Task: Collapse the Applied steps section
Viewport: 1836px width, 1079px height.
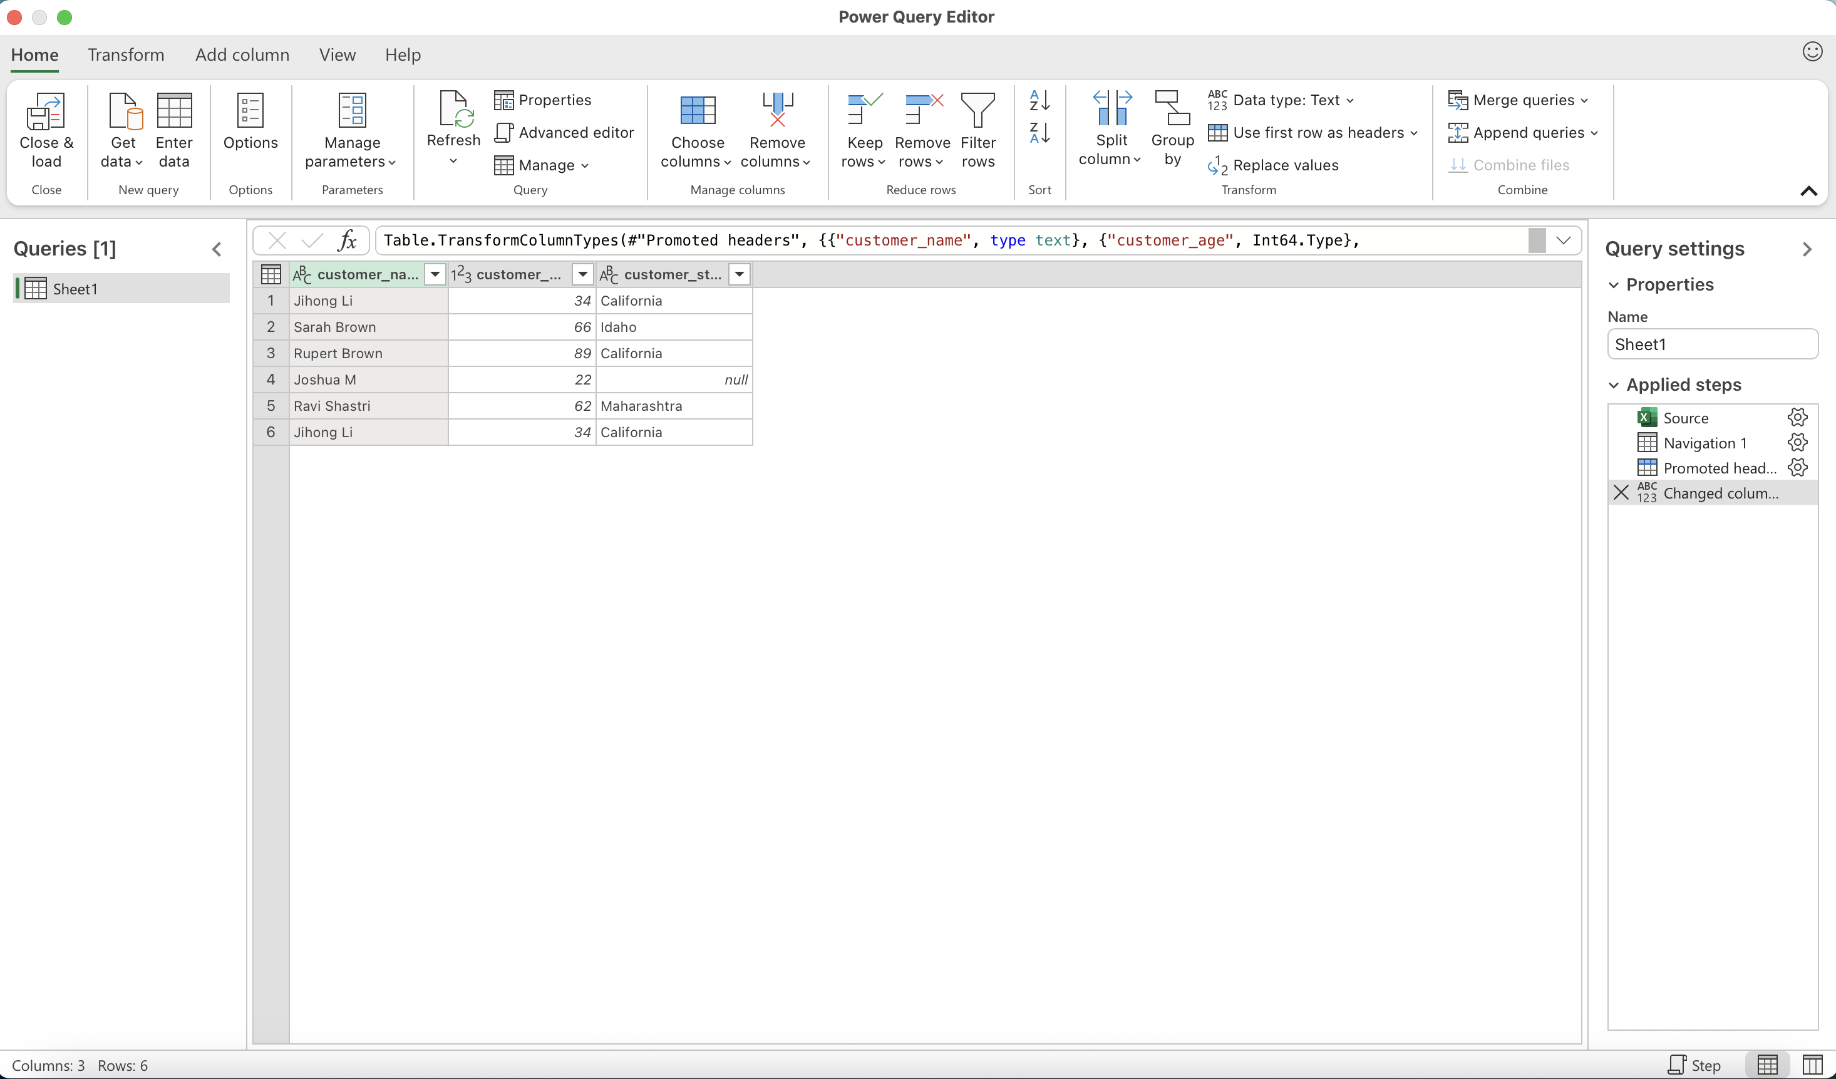Action: (x=1614, y=385)
